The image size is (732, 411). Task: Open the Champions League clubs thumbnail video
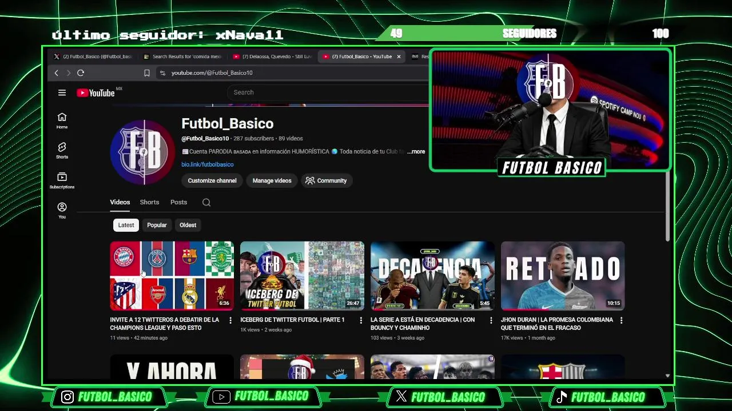click(x=172, y=276)
